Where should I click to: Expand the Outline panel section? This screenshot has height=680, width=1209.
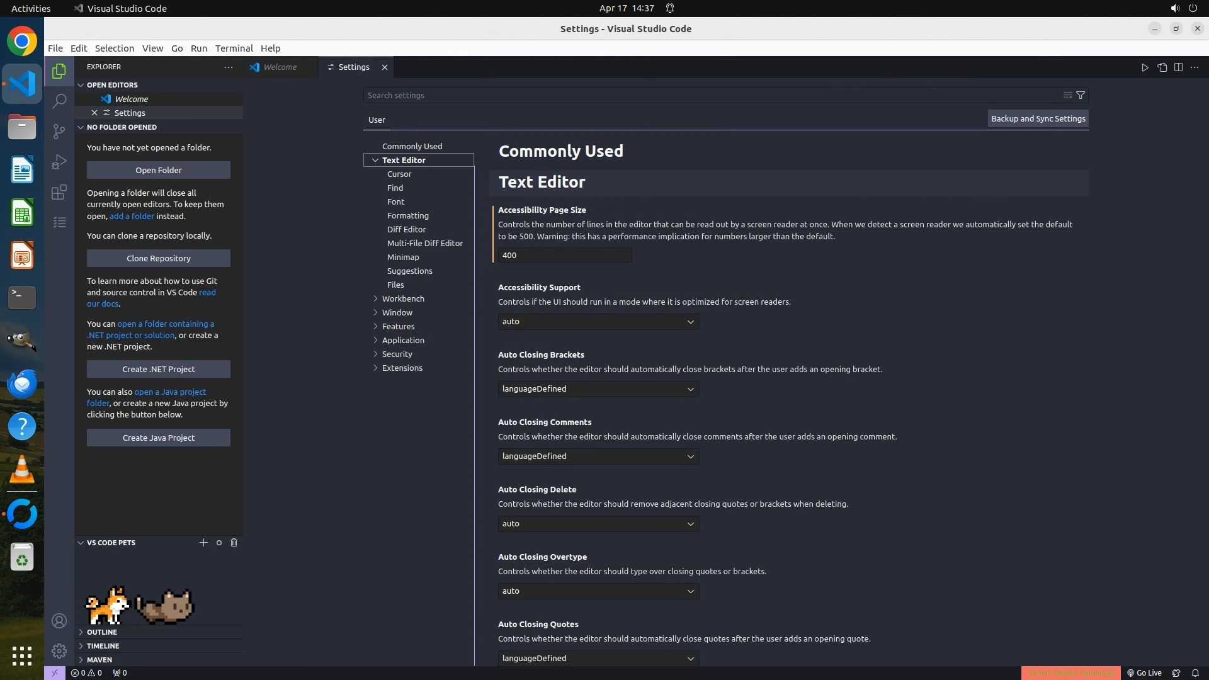click(x=102, y=632)
